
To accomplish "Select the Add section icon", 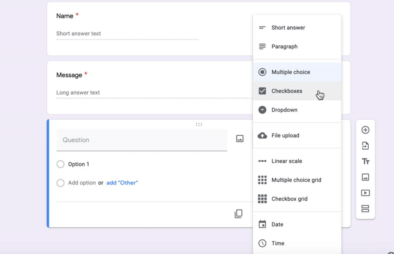I will 365,209.
